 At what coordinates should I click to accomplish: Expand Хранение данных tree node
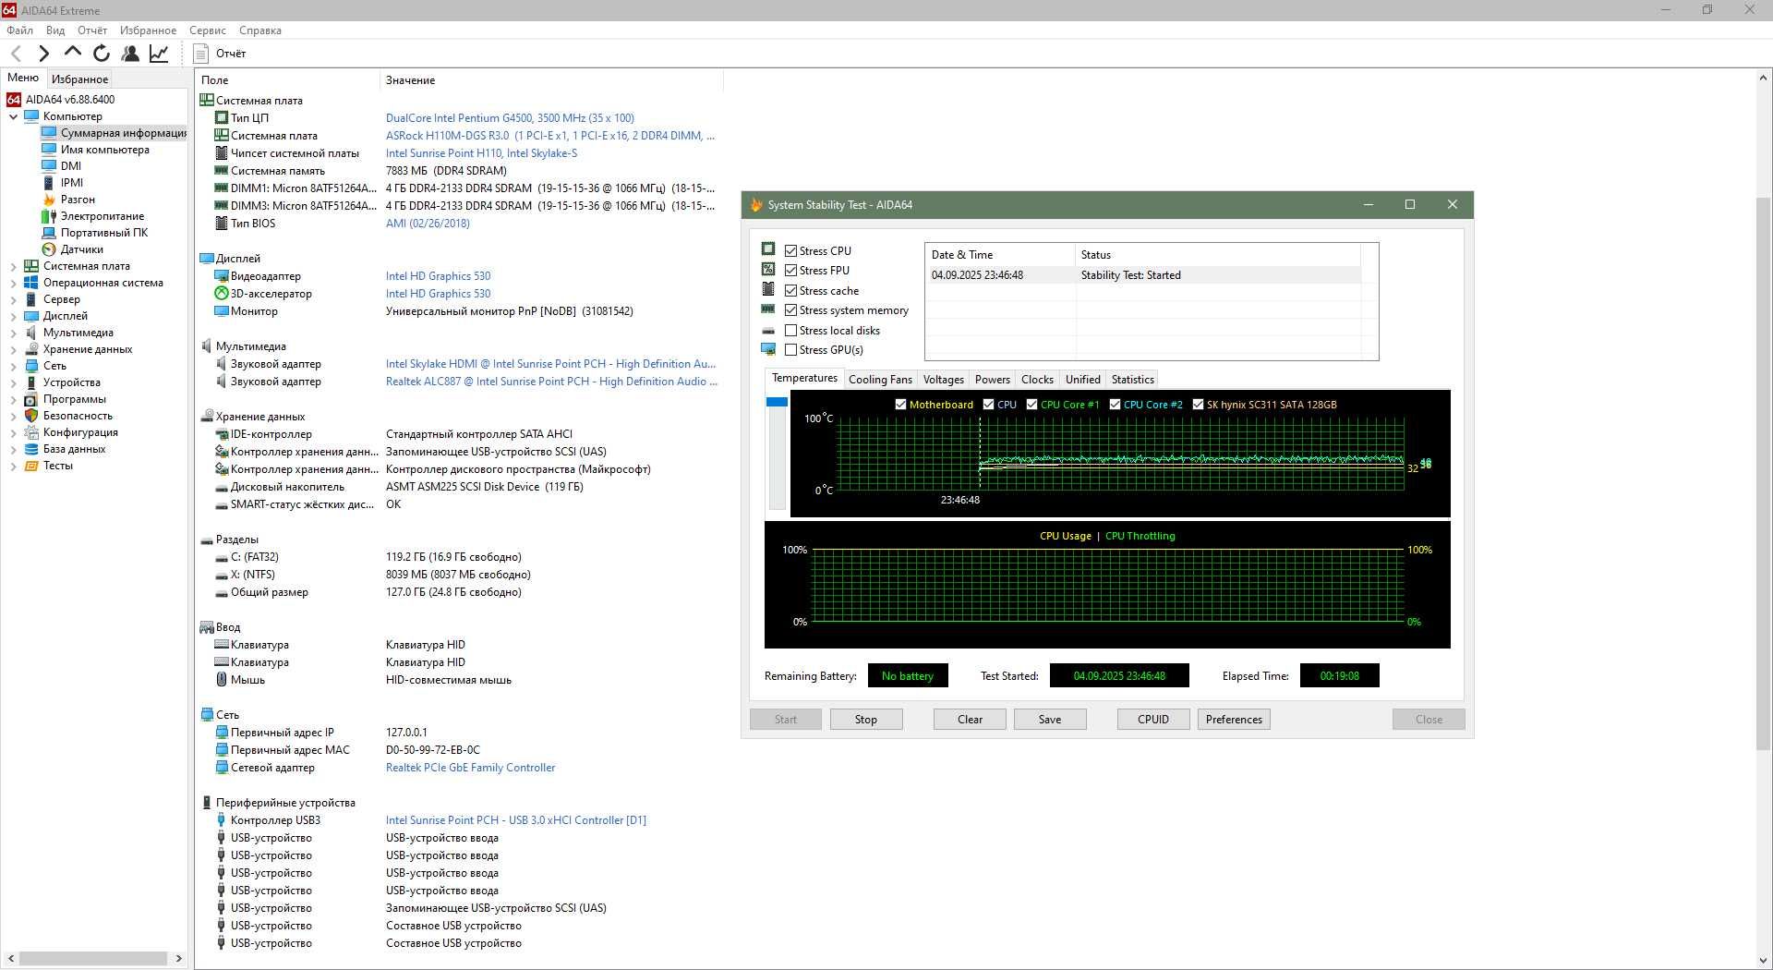[x=13, y=349]
